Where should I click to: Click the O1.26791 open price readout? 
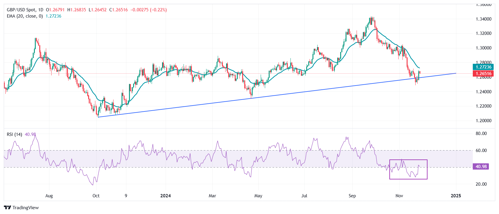pos(55,10)
